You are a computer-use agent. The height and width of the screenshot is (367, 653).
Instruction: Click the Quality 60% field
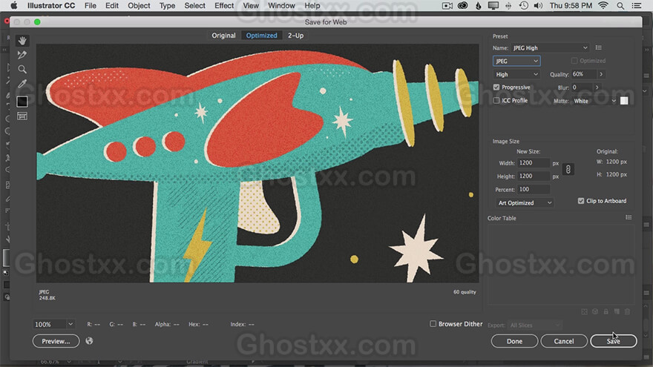[x=584, y=74]
